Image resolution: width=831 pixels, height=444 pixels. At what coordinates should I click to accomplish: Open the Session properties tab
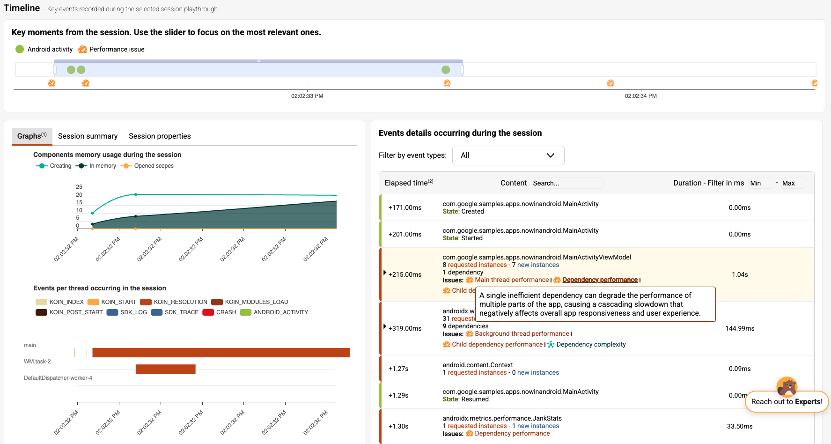click(160, 136)
